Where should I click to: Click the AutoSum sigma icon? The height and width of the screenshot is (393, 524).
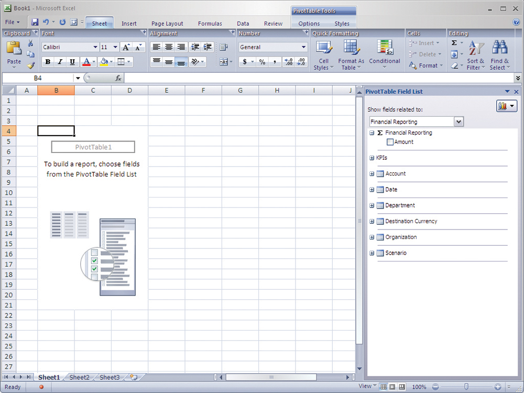click(454, 43)
